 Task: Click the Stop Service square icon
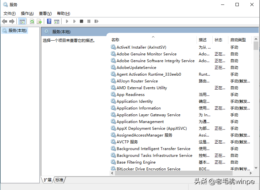(x=82, y=21)
